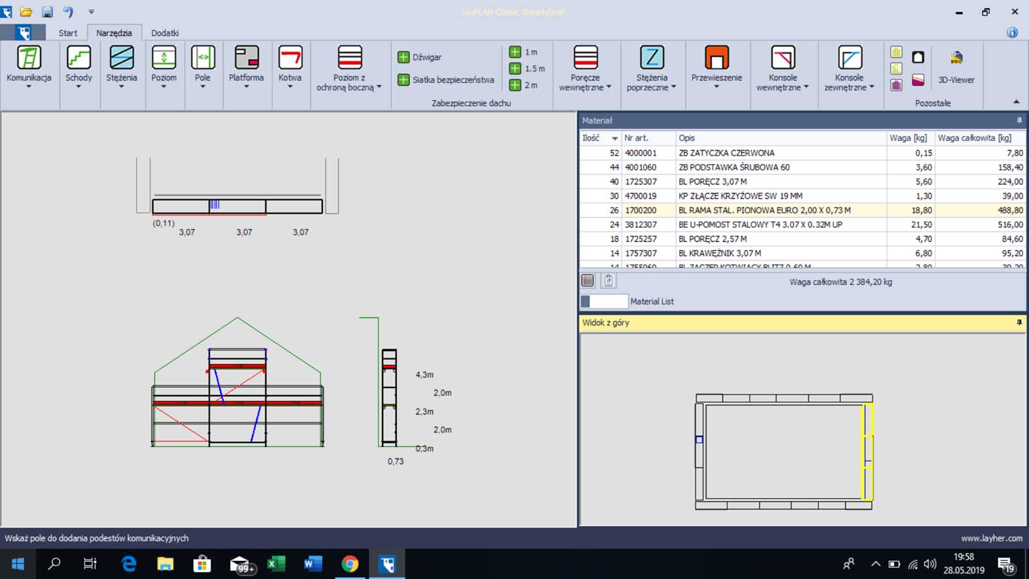1029x579 pixels.
Task: Pin the Materiał panel
Action: [x=1019, y=120]
